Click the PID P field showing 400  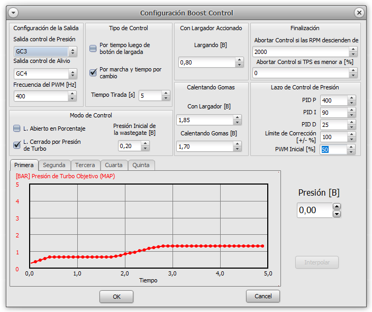(x=334, y=100)
